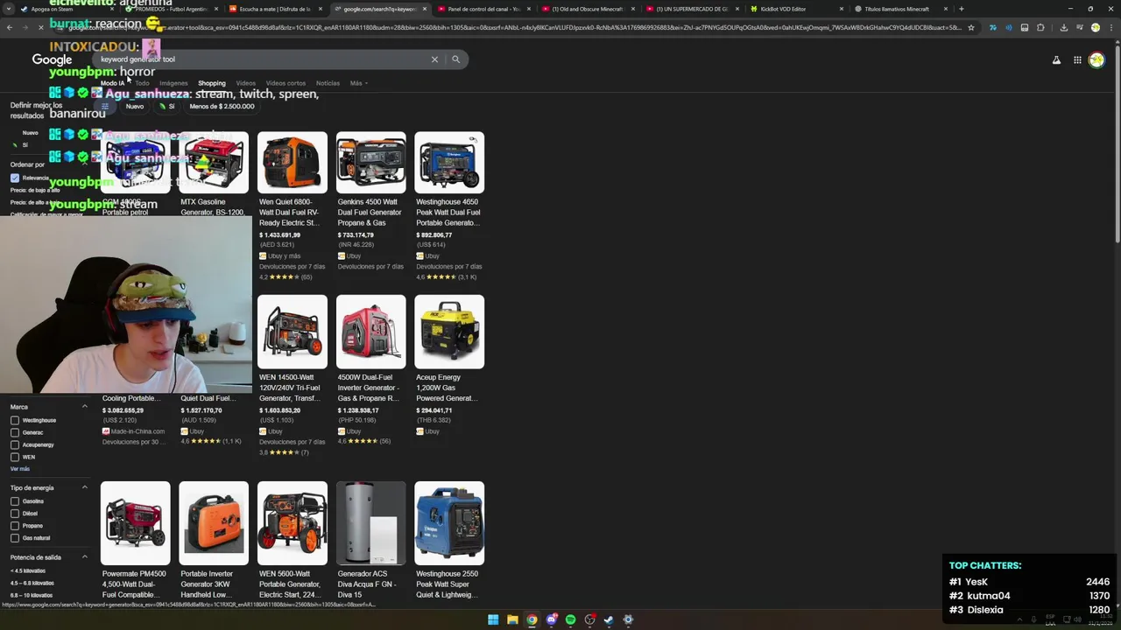The height and width of the screenshot is (630, 1121).
Task: Check the Propano energy type filter
Action: (x=15, y=526)
